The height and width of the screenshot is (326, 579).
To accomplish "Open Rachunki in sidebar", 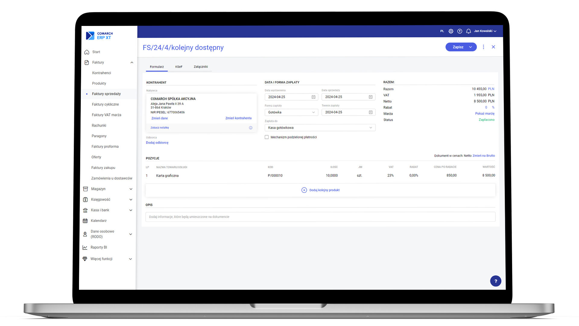I will (x=99, y=126).
